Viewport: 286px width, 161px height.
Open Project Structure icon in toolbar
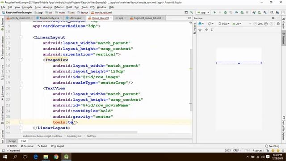(278, 13)
